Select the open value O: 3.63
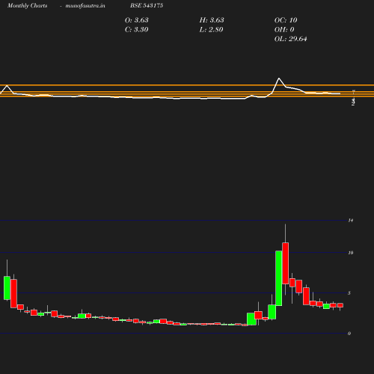The image size is (374, 374). (x=137, y=20)
